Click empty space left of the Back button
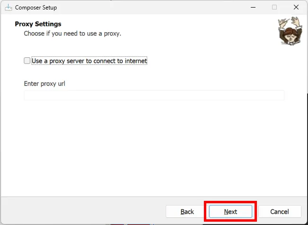 point(85,211)
